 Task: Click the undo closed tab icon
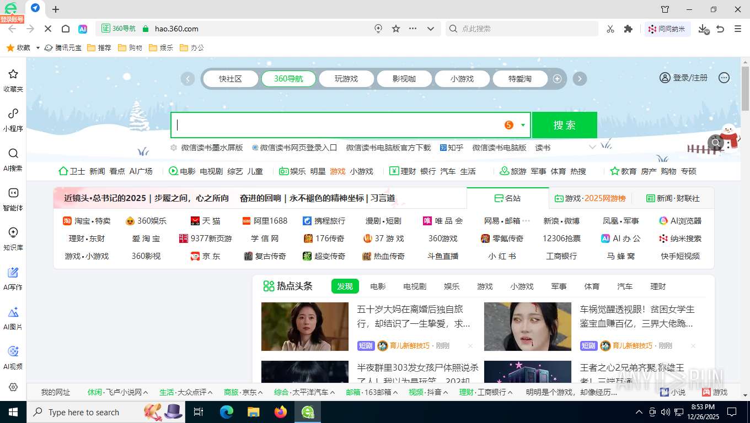coord(720,29)
